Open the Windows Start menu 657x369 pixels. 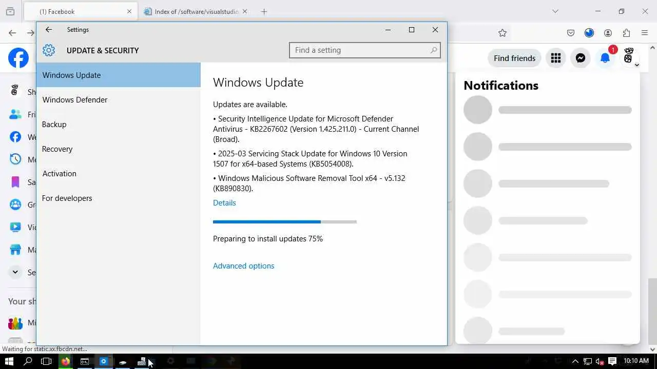click(9, 361)
